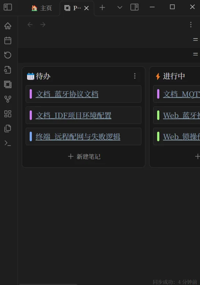Open the four-squares dashboard icon
This screenshot has height=285, width=200.
click(x=8, y=114)
